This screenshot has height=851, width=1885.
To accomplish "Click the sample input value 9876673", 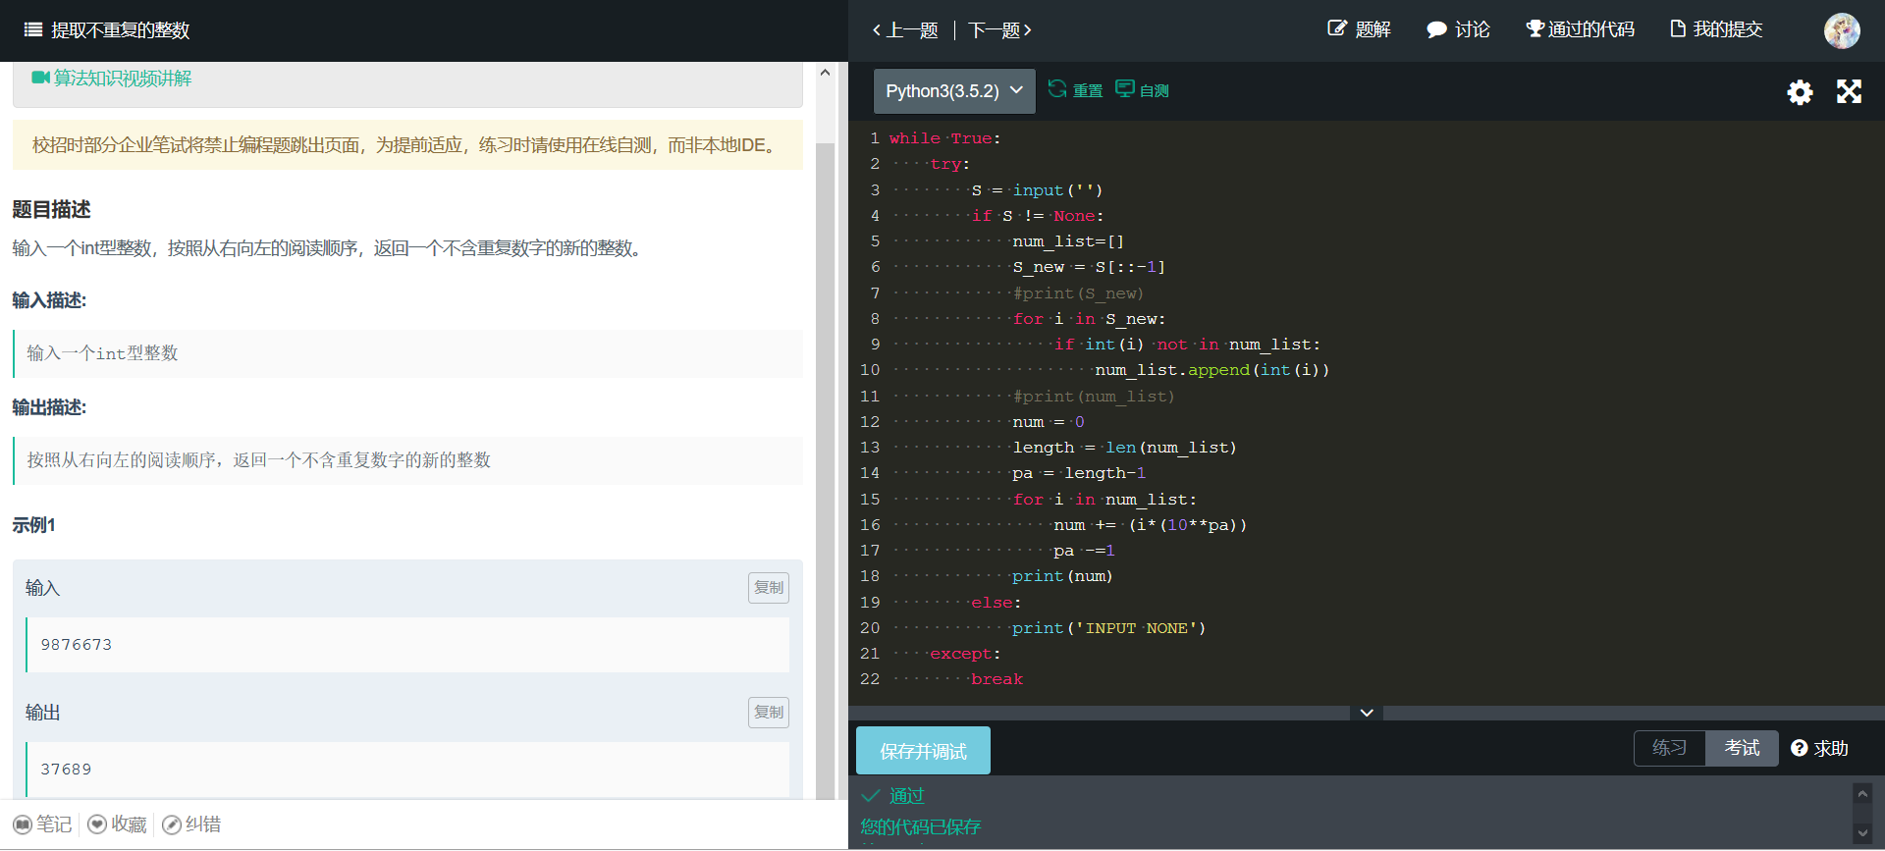I will (x=77, y=645).
